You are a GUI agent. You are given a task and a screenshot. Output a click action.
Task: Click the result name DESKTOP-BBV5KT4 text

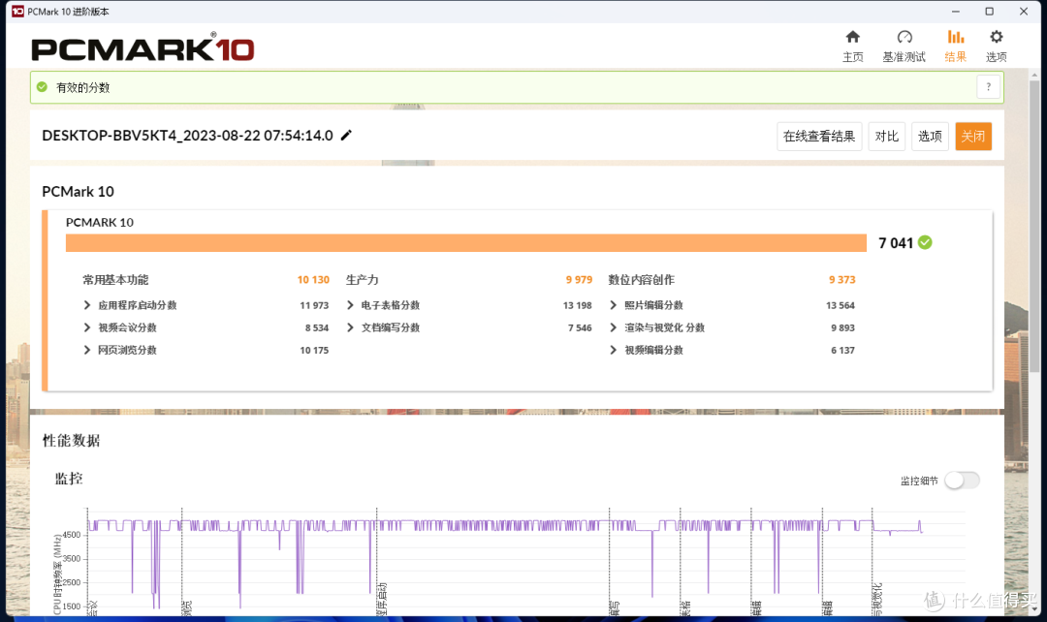click(188, 136)
